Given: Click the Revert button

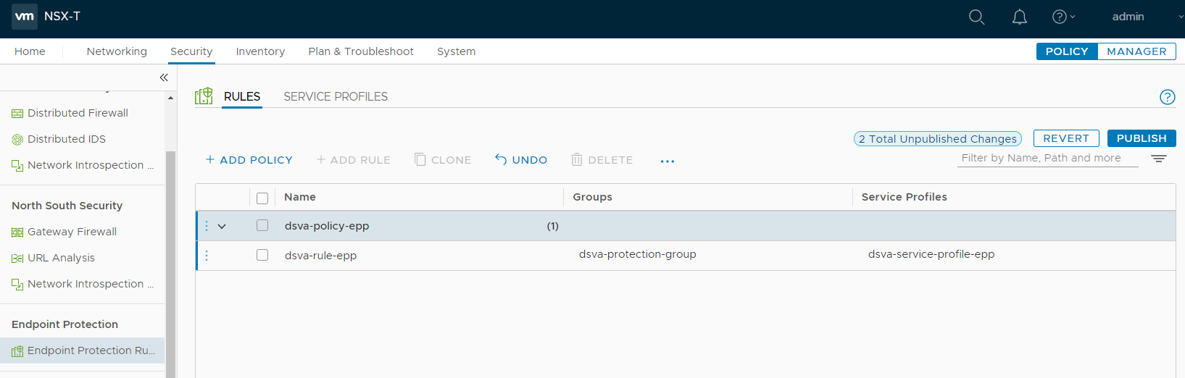Looking at the screenshot, I should click(x=1065, y=138).
